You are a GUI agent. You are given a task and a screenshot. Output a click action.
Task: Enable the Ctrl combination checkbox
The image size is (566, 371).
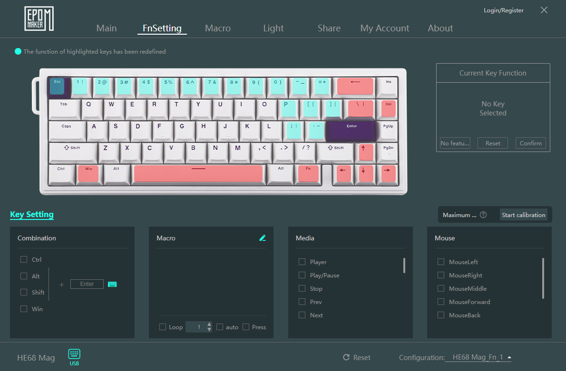(x=24, y=259)
